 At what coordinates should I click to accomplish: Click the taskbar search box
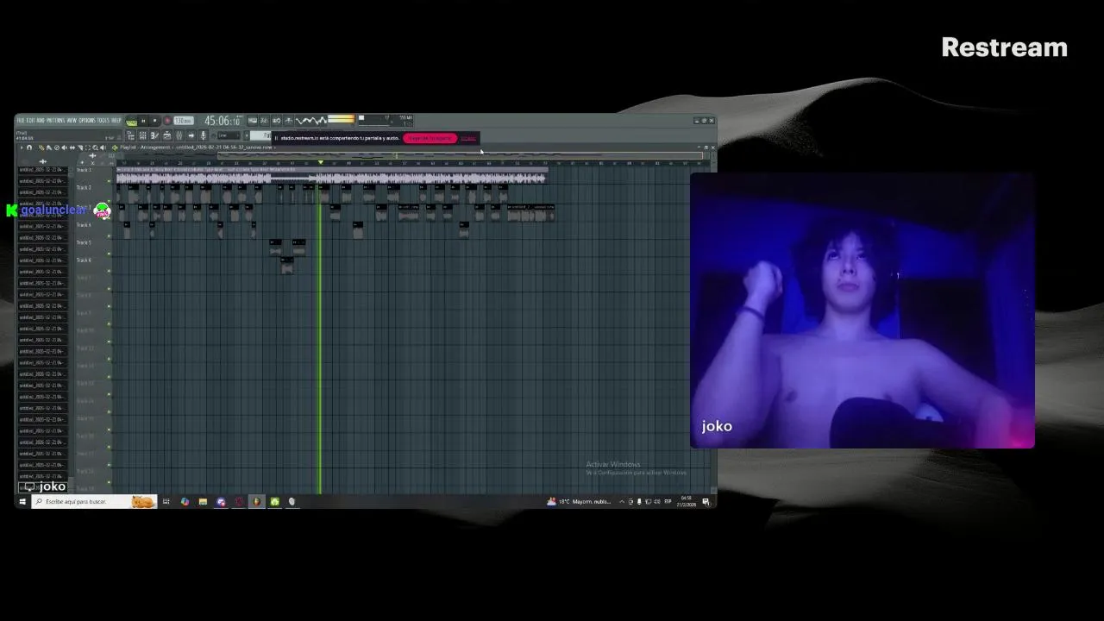pyautogui.click(x=95, y=502)
